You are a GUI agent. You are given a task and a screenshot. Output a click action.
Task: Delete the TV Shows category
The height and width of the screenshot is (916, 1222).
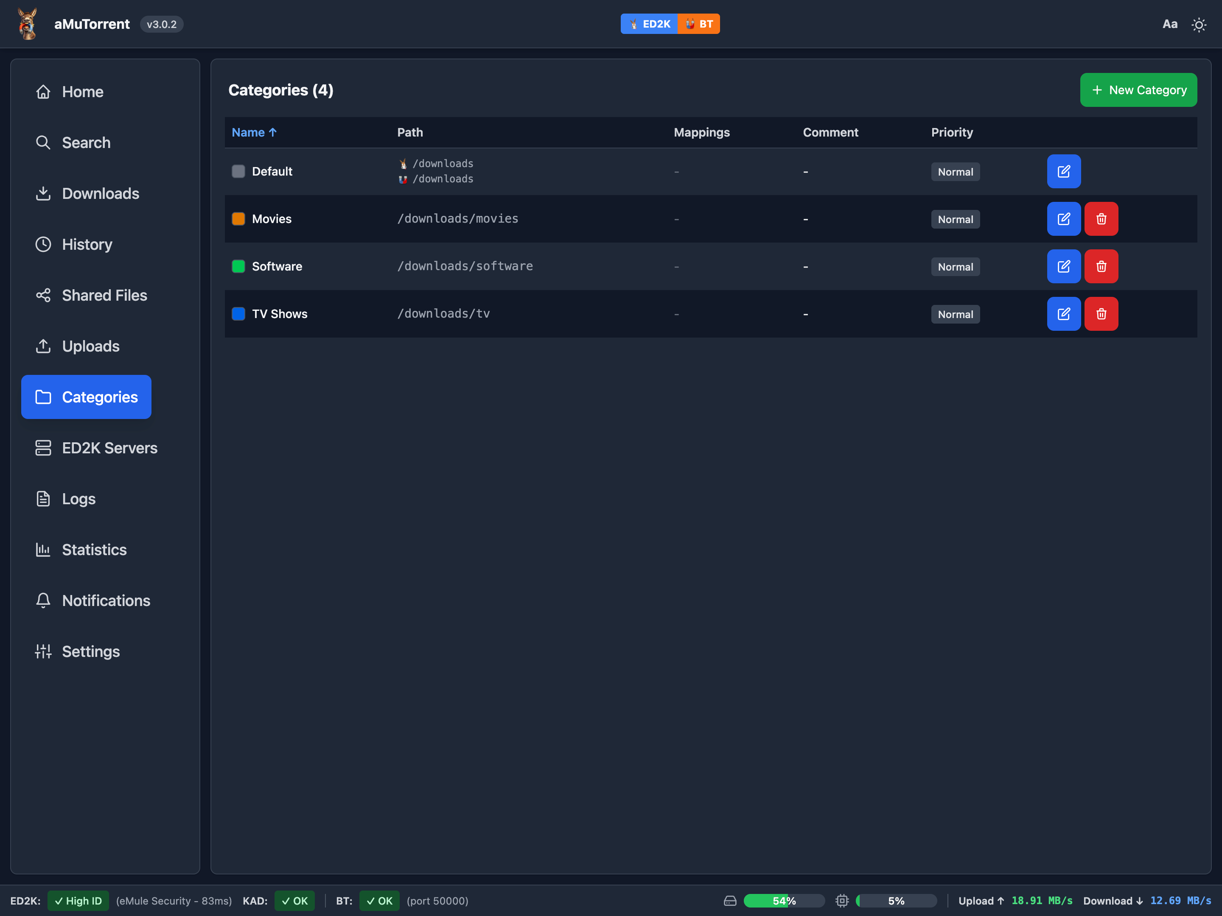click(1101, 314)
